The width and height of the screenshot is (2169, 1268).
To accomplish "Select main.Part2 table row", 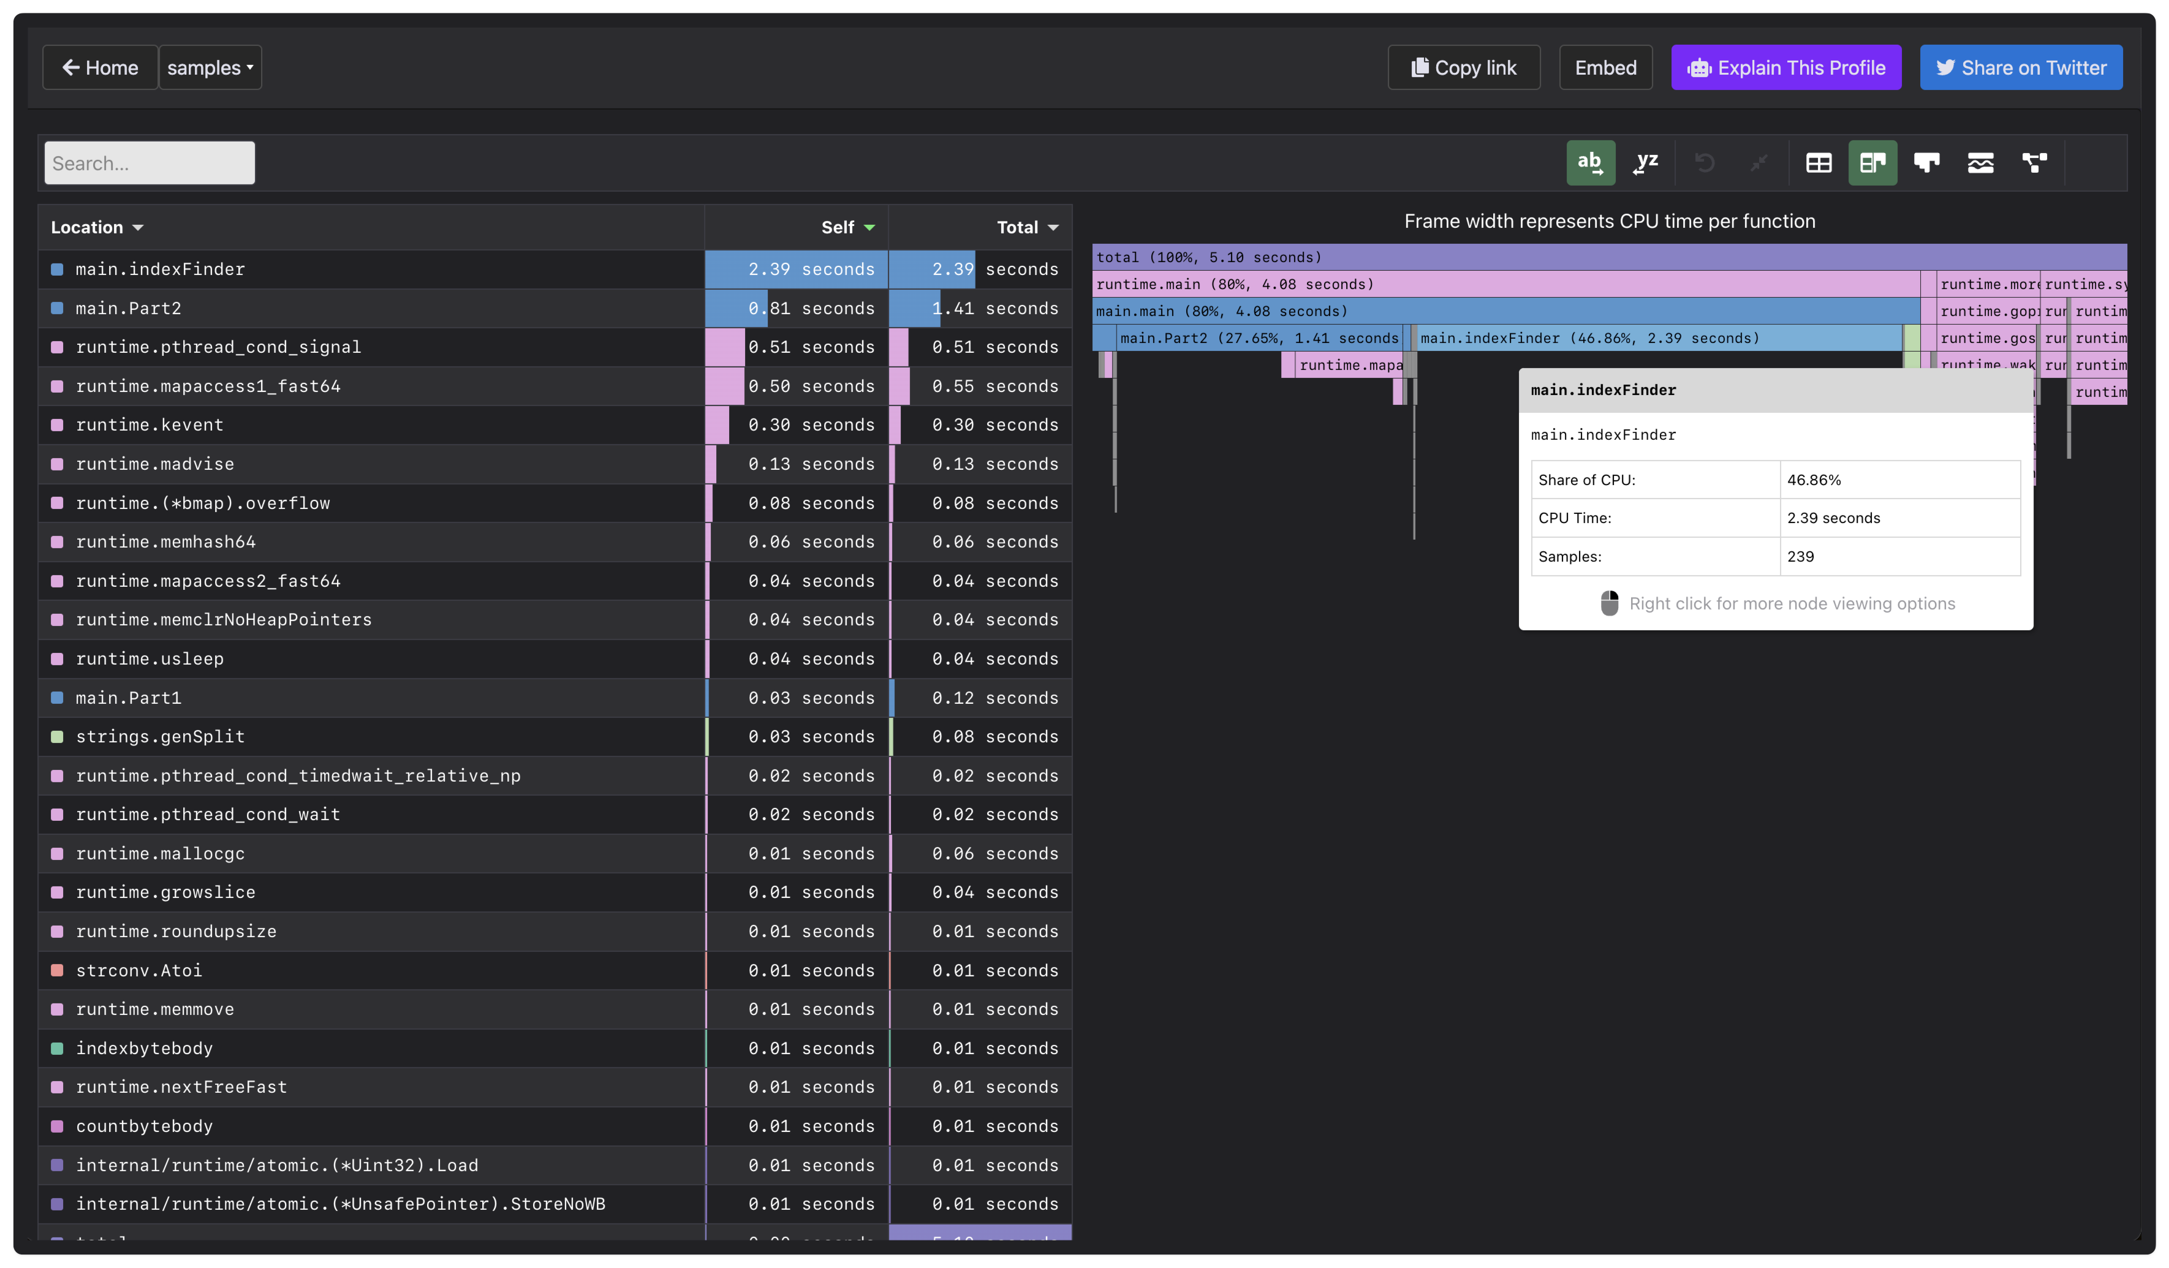I will (555, 308).
